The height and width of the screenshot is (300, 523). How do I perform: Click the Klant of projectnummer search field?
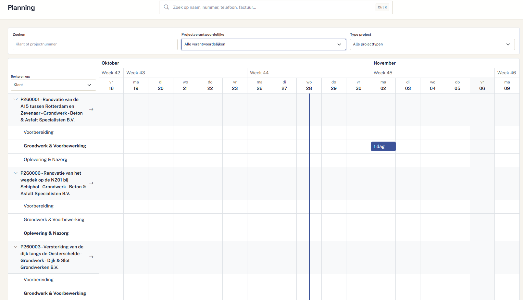95,44
